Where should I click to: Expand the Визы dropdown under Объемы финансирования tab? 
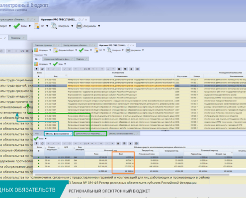[46, 139]
